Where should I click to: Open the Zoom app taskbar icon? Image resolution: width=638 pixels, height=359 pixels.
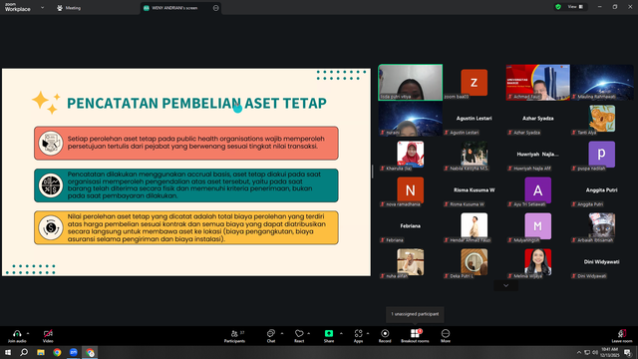click(73, 352)
